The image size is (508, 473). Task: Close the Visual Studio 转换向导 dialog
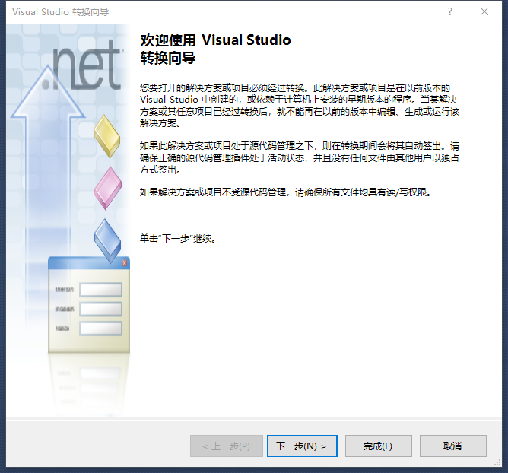[484, 11]
